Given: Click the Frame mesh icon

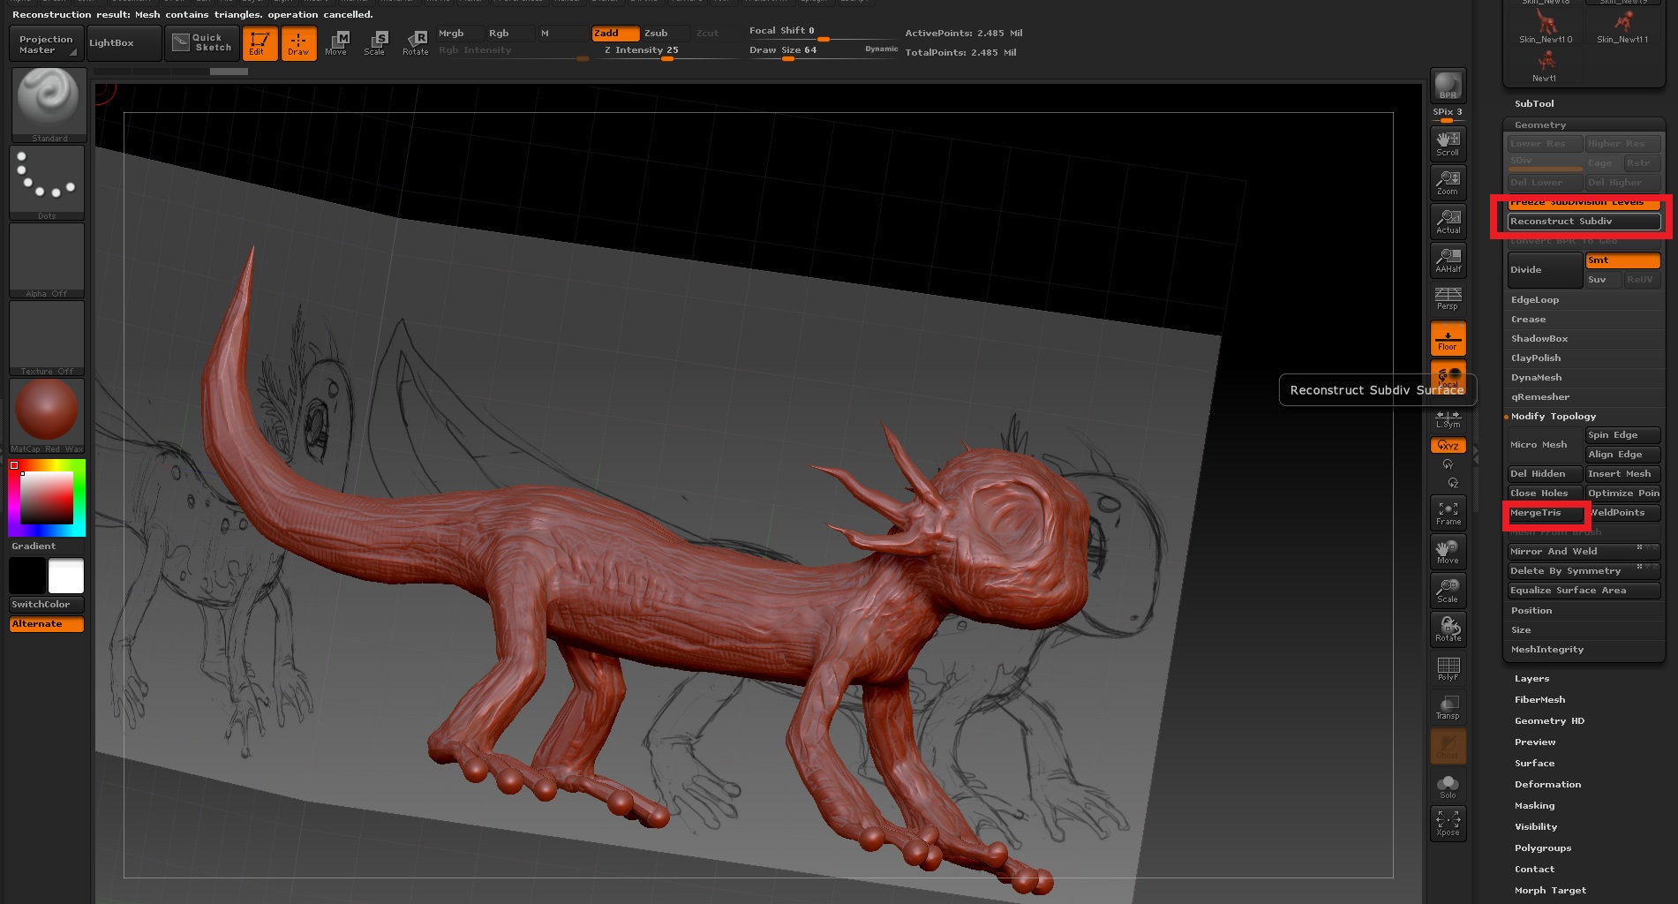Looking at the screenshot, I should 1448,513.
